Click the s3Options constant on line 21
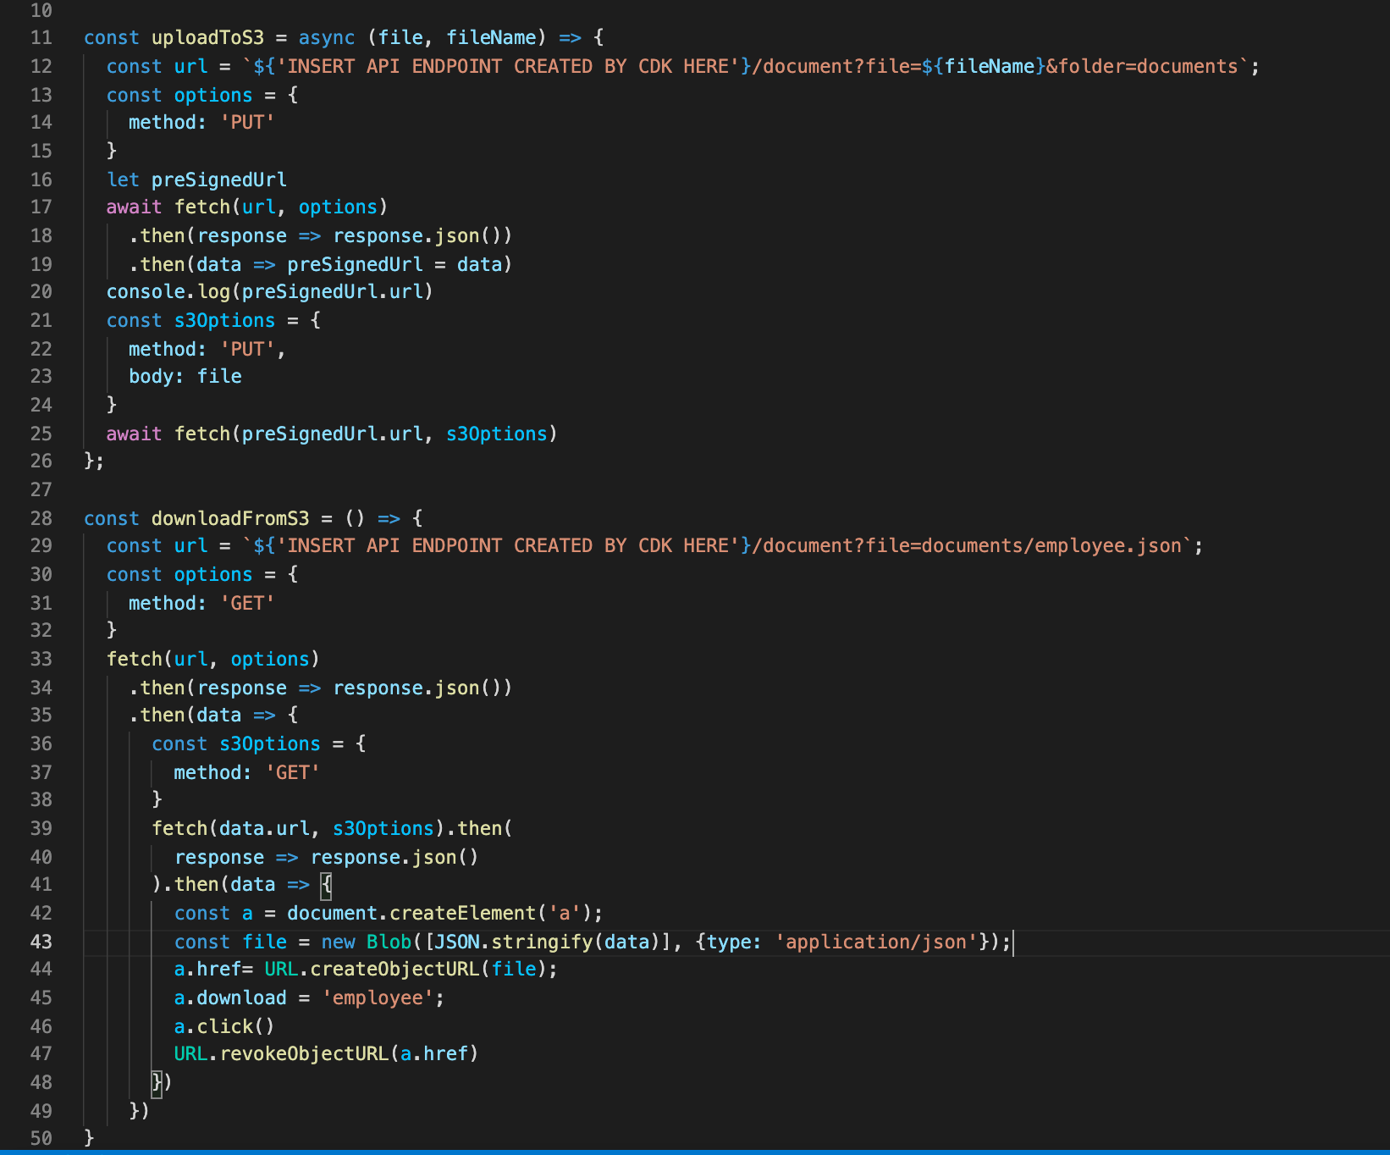Screen dimensions: 1390x1155 [x=224, y=320]
